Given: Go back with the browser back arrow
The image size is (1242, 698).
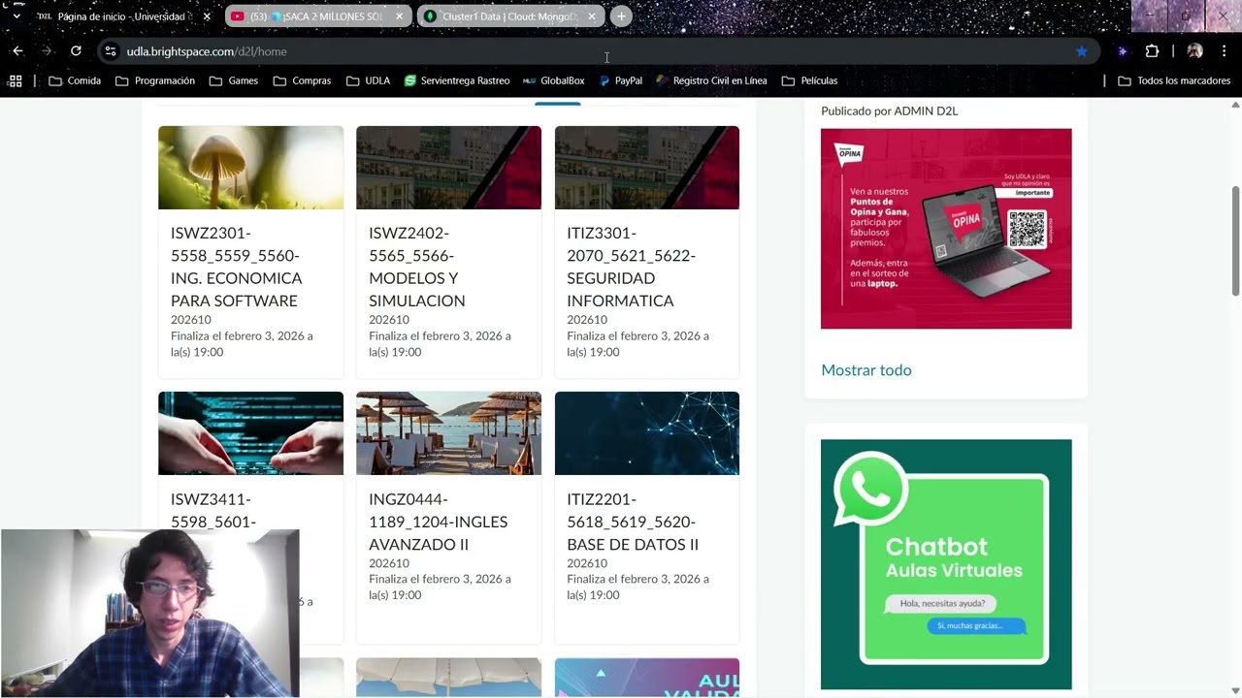Looking at the screenshot, I should click(x=17, y=51).
